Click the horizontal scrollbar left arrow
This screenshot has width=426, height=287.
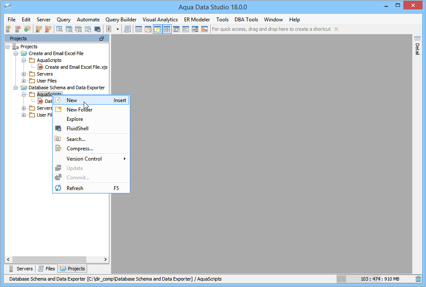point(9,259)
